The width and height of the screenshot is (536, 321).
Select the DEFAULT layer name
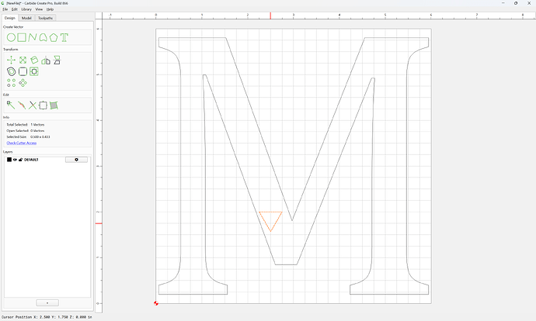point(31,160)
